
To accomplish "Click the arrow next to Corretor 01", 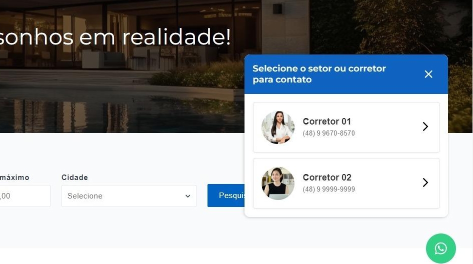I will click(x=425, y=126).
